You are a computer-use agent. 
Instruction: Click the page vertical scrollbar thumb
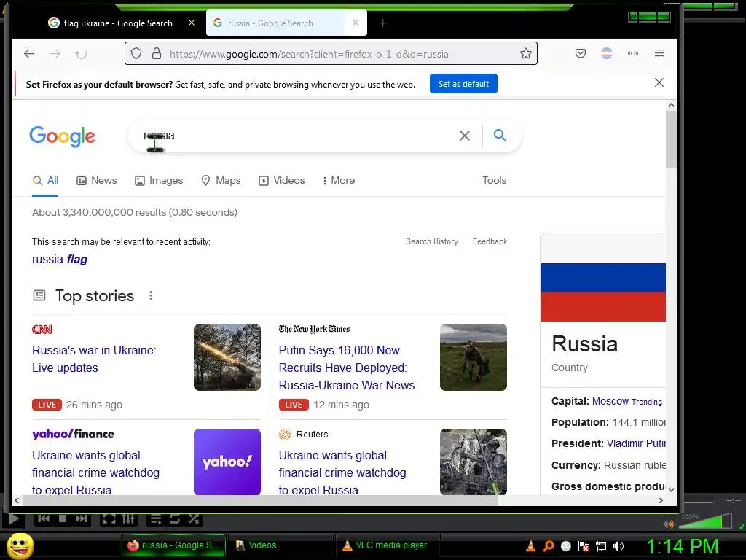point(671,139)
